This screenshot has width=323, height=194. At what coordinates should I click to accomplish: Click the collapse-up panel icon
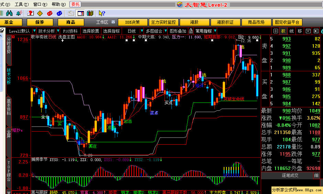pos(308,31)
